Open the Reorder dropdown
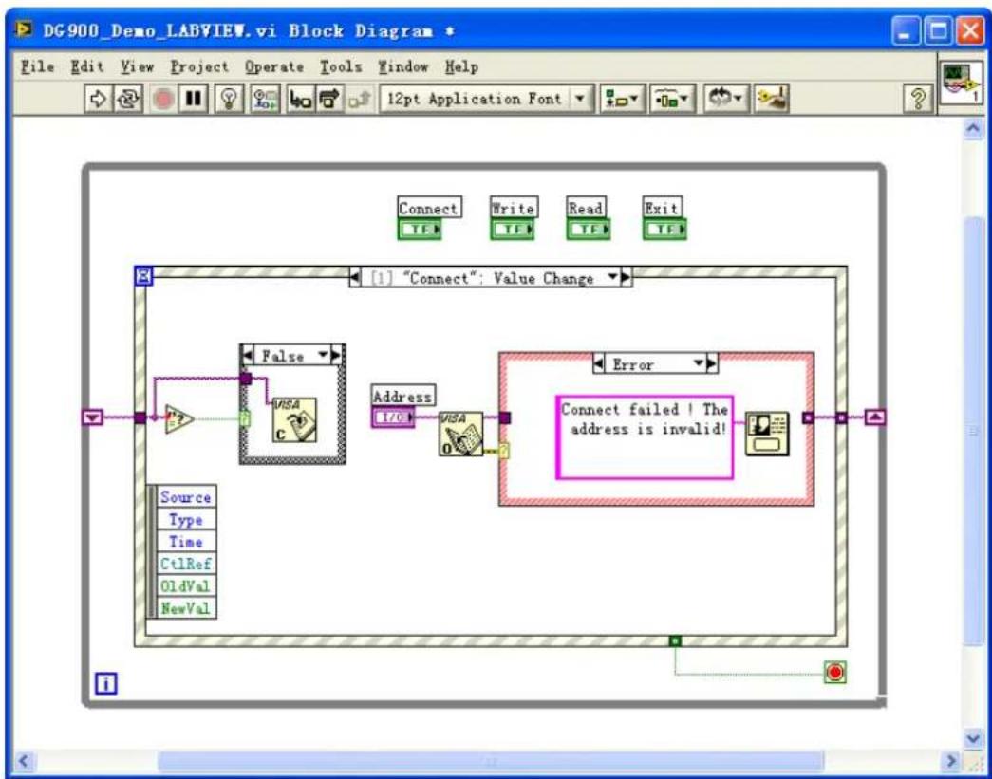This screenshot has width=992, height=779. point(725,100)
